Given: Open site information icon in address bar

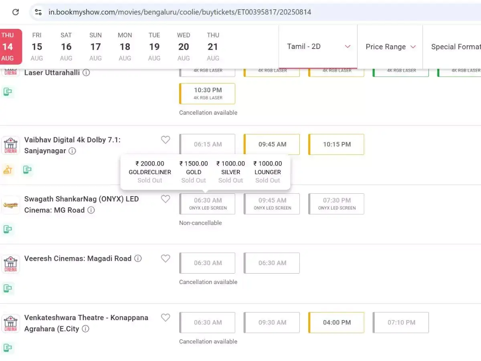Looking at the screenshot, I should click(x=38, y=12).
